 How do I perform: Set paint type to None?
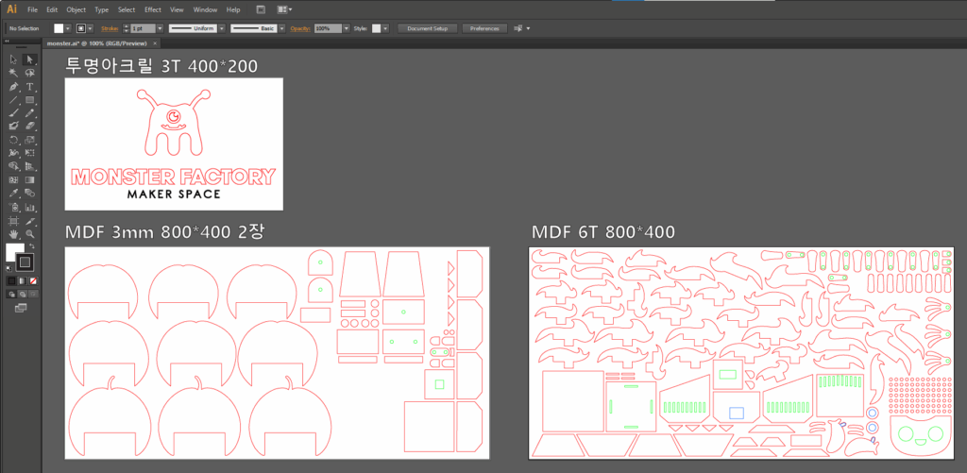pyautogui.click(x=33, y=280)
